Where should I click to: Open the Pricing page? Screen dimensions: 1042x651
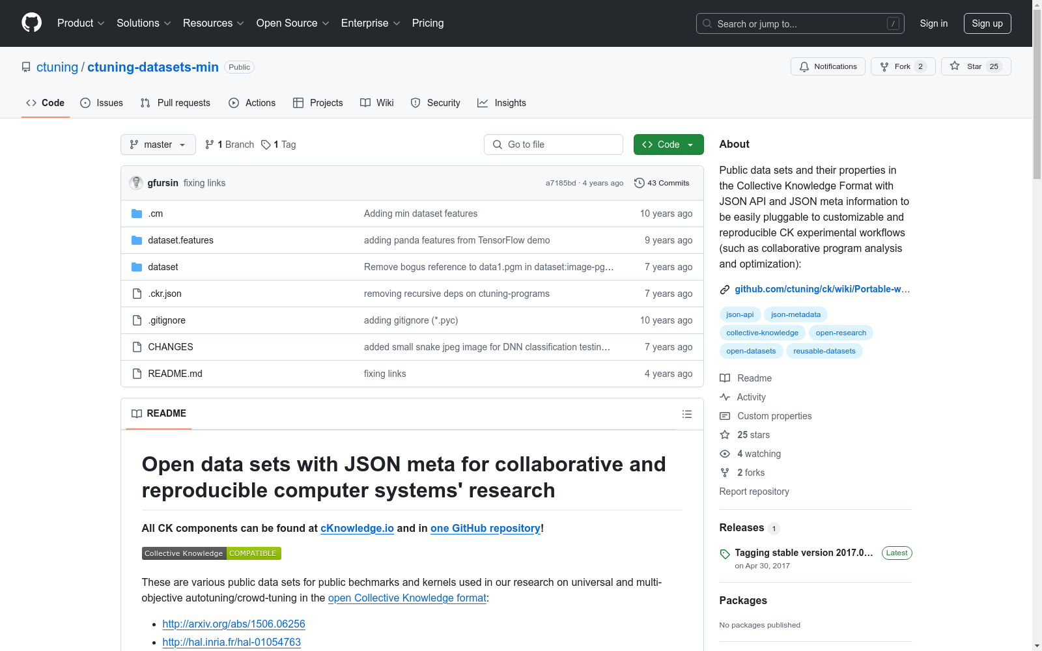click(x=428, y=23)
